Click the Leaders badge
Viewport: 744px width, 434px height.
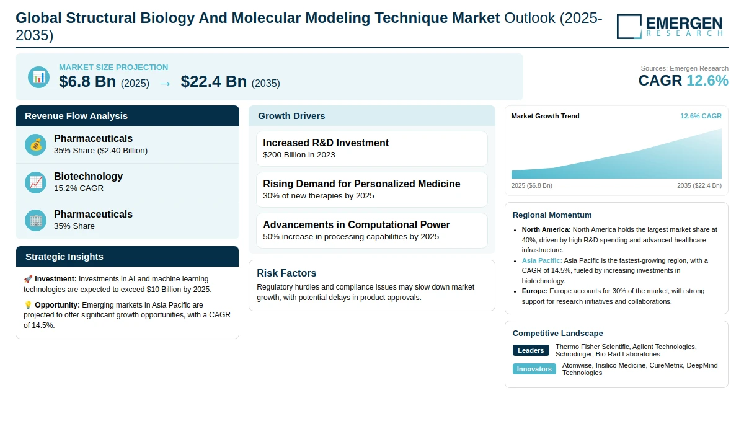click(531, 350)
